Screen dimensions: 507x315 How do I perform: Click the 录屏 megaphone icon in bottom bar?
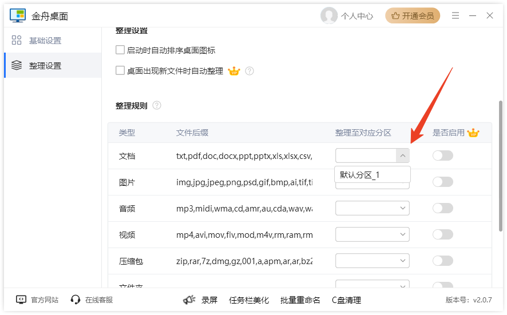[189, 300]
